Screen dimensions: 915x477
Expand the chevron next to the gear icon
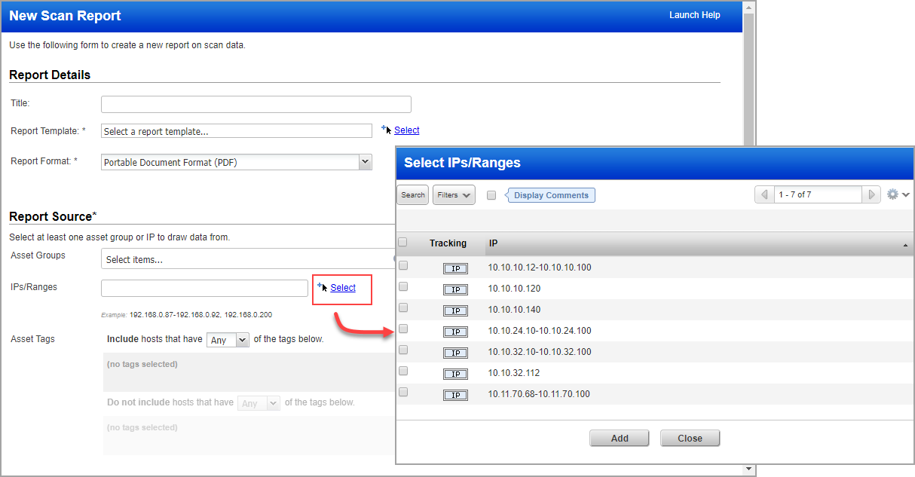tap(904, 194)
